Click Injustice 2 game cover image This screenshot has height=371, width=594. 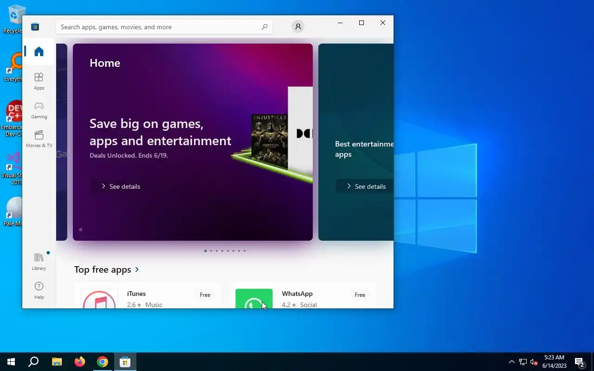click(269, 141)
